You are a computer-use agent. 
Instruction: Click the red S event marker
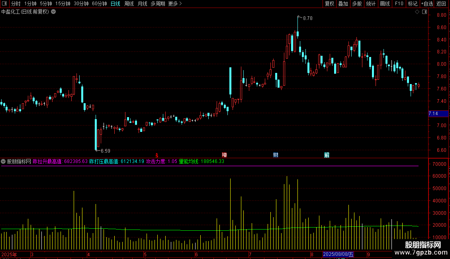point(157,155)
